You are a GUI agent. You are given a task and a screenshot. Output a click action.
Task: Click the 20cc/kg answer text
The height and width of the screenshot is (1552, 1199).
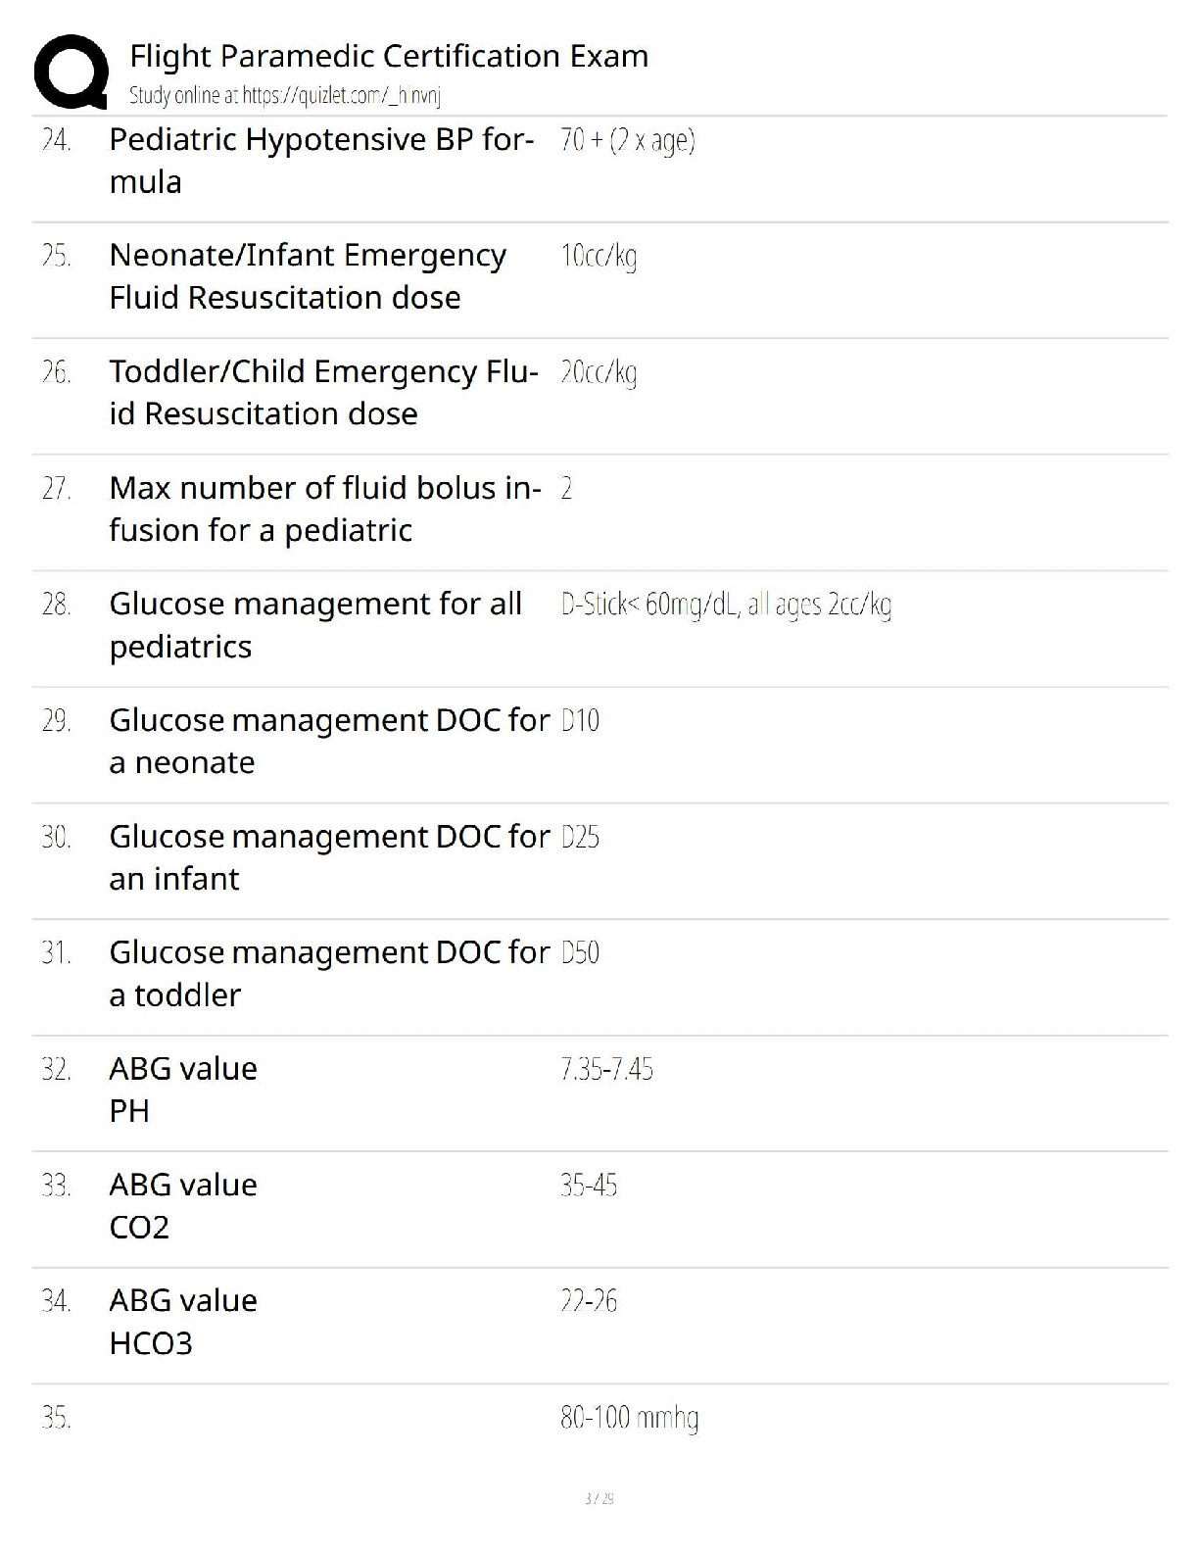click(x=599, y=373)
